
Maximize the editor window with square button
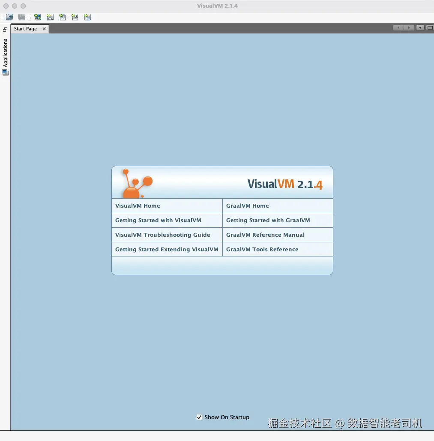point(430,27)
